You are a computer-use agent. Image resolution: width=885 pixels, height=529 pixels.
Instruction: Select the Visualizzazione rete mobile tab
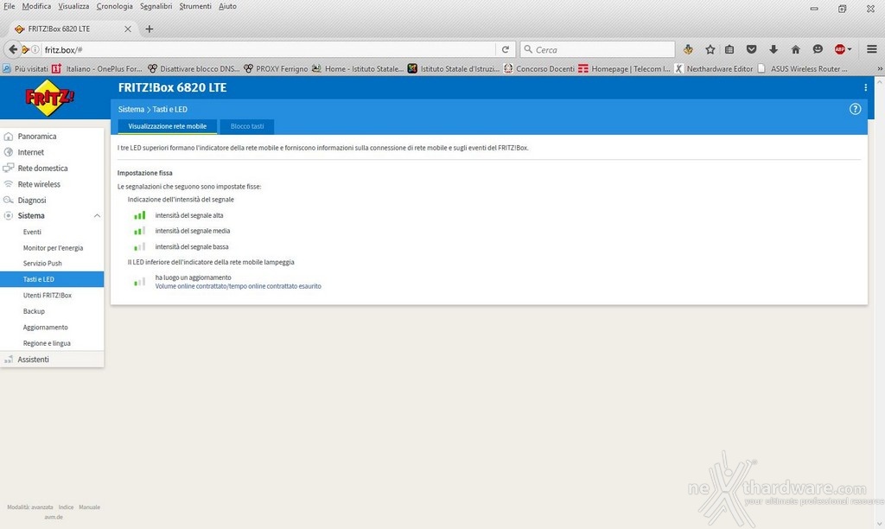(x=167, y=126)
